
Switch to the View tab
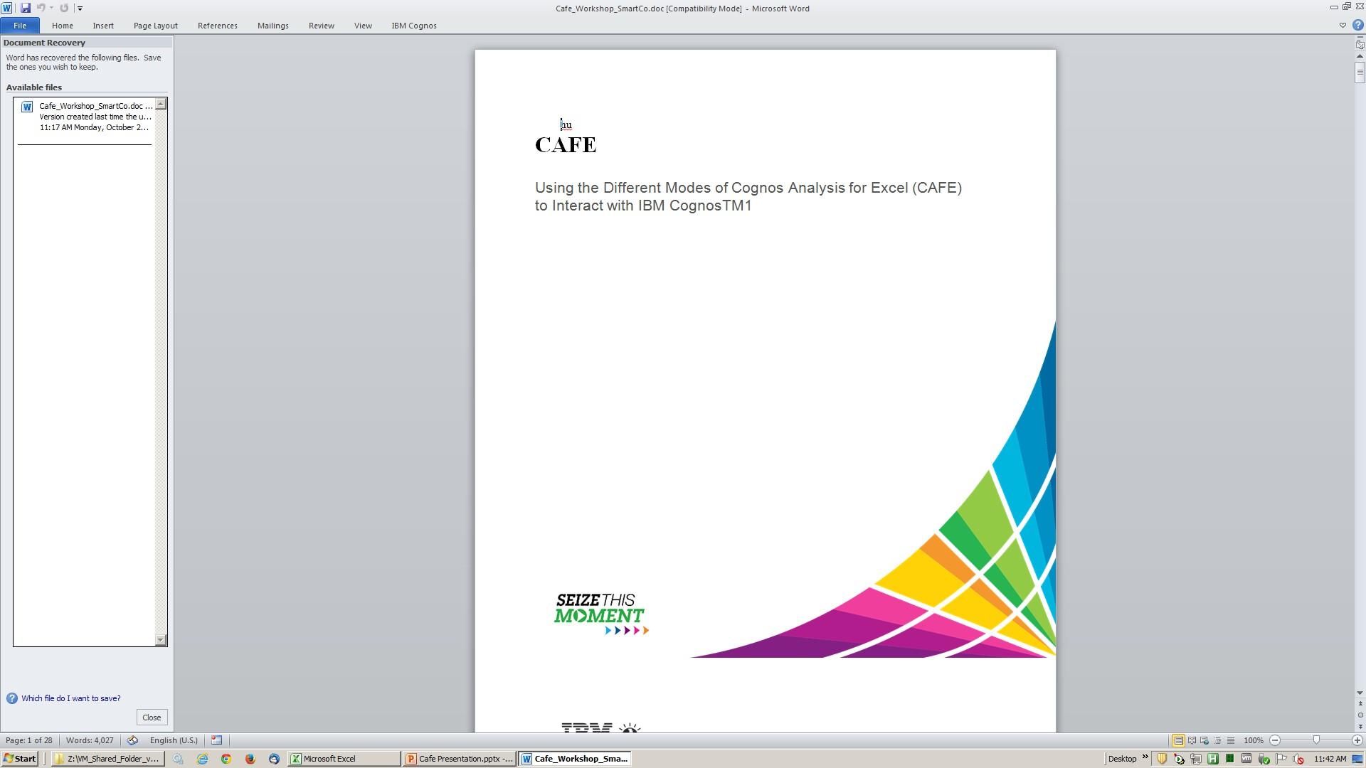(x=363, y=26)
